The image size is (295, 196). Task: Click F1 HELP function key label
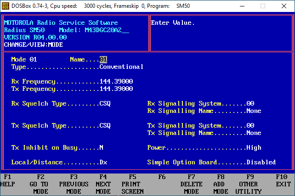point(7,180)
